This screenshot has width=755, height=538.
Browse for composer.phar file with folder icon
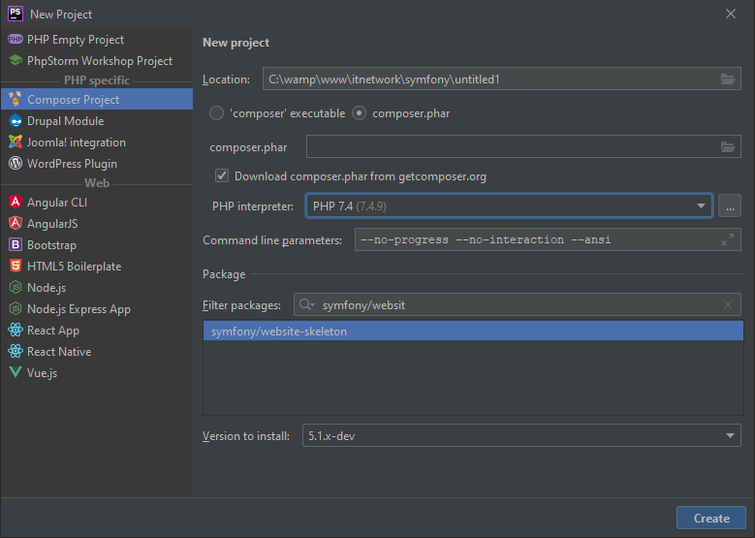(x=728, y=146)
